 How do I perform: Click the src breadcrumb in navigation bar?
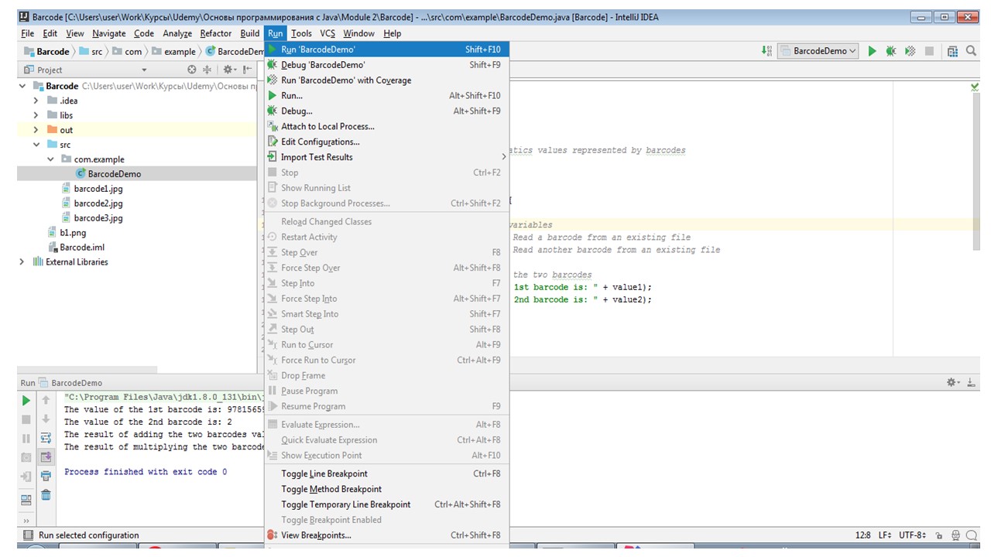(x=96, y=52)
